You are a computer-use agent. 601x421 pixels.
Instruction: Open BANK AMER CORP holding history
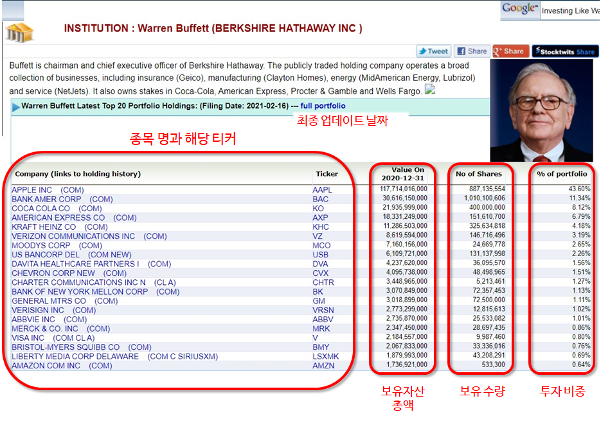point(62,200)
